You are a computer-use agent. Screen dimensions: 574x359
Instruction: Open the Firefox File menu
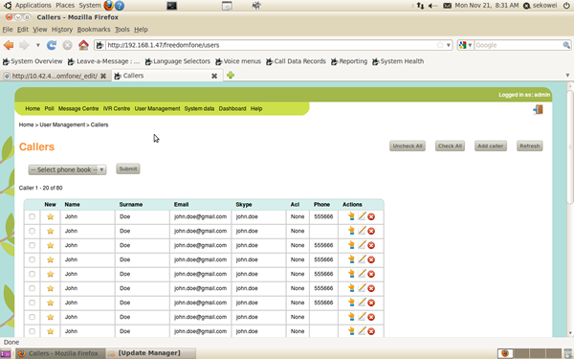8,30
